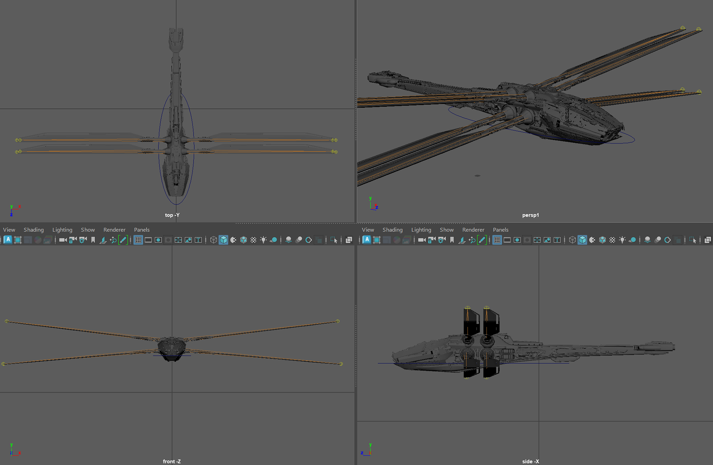Click the select camera icon in front -Z panel
The height and width of the screenshot is (465, 713).
(63, 240)
